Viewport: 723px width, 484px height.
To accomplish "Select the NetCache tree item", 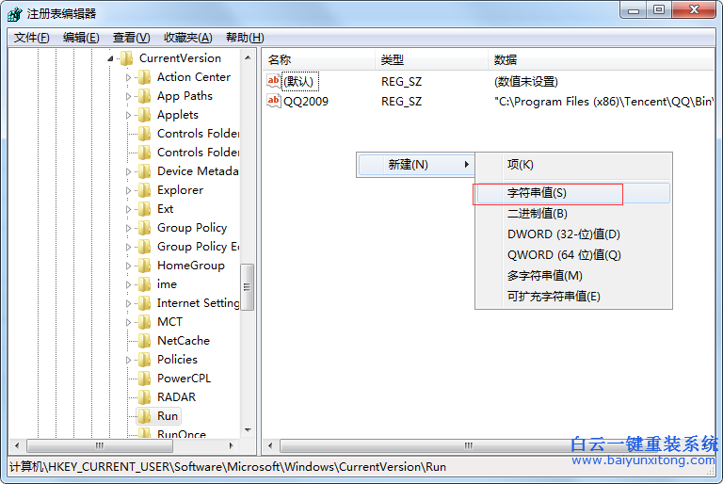I will pos(184,341).
